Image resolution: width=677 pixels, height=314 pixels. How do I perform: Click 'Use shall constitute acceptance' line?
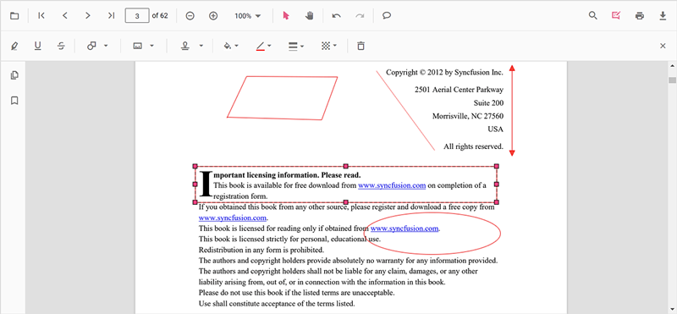coord(277,303)
